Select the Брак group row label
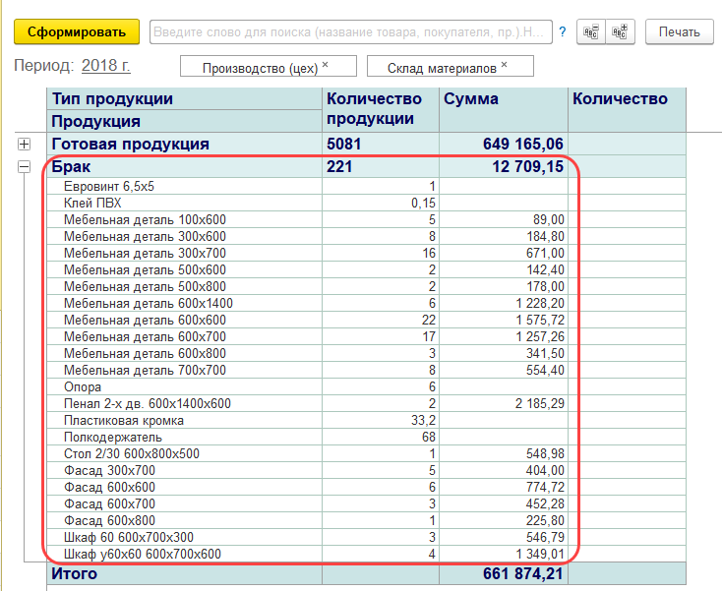Viewport: 722px width, 591px height. pyautogui.click(x=71, y=166)
